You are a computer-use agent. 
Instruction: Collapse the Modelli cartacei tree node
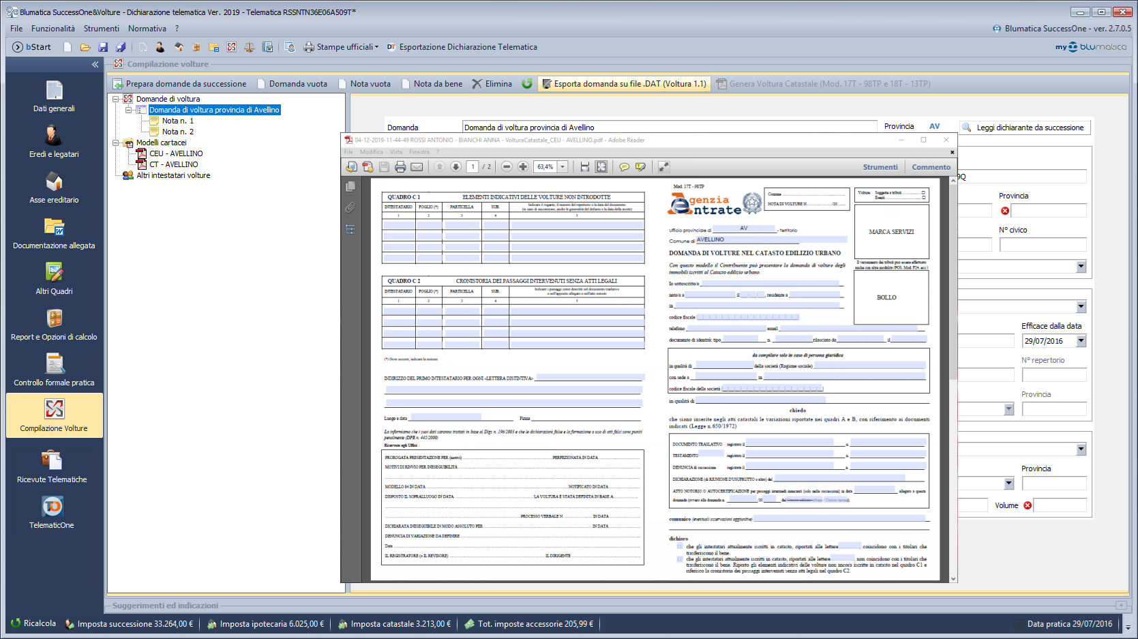coord(116,143)
